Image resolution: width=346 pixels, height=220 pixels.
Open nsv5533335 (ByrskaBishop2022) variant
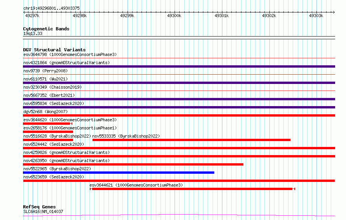click(x=126, y=136)
